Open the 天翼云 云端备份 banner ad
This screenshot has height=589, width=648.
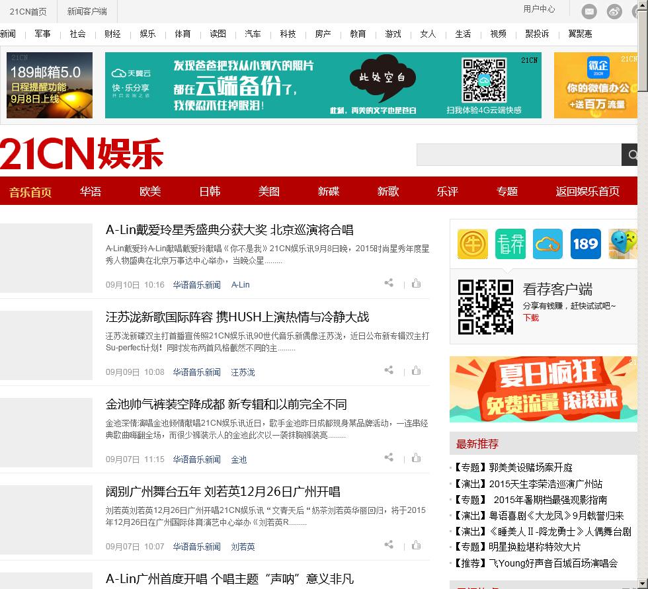pos(323,85)
